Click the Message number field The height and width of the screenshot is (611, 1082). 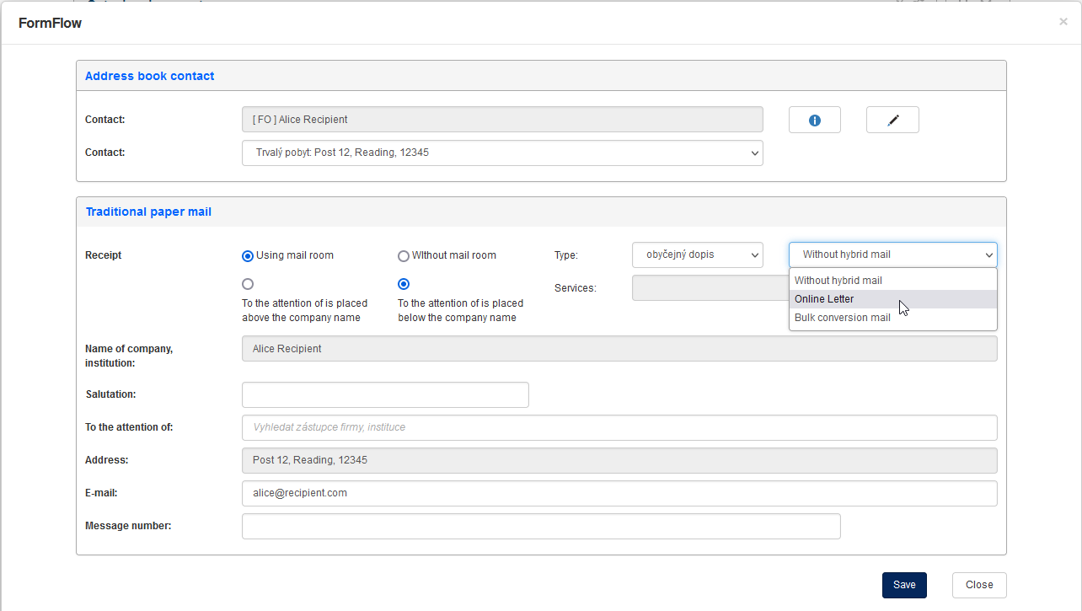pyautogui.click(x=541, y=526)
